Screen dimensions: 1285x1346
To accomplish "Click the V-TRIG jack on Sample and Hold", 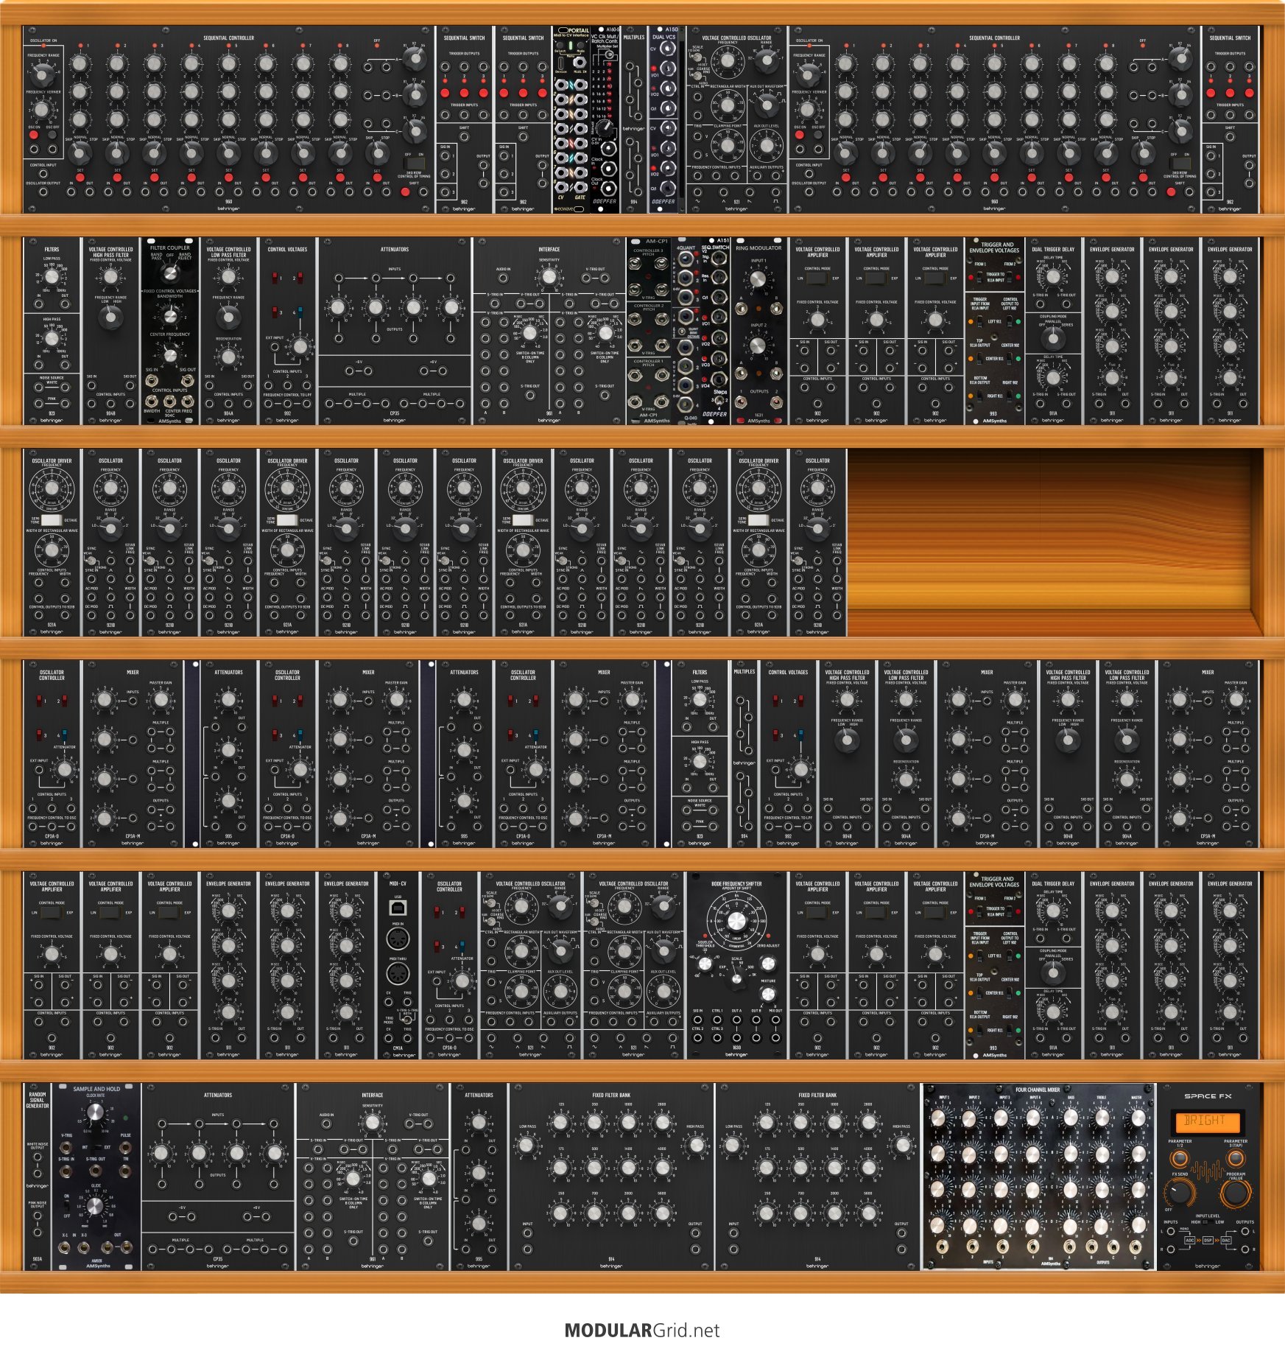I will 66,1147.
